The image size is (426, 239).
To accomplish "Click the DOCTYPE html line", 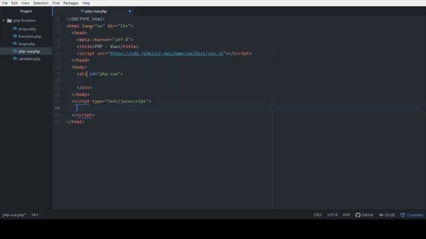I will [86, 19].
